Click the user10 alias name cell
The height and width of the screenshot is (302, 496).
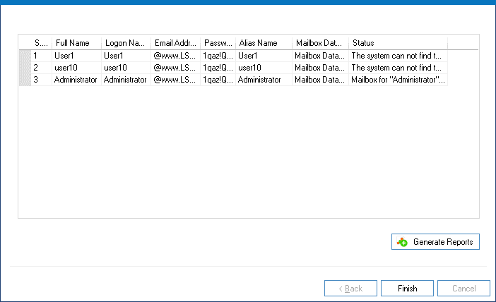(x=264, y=68)
